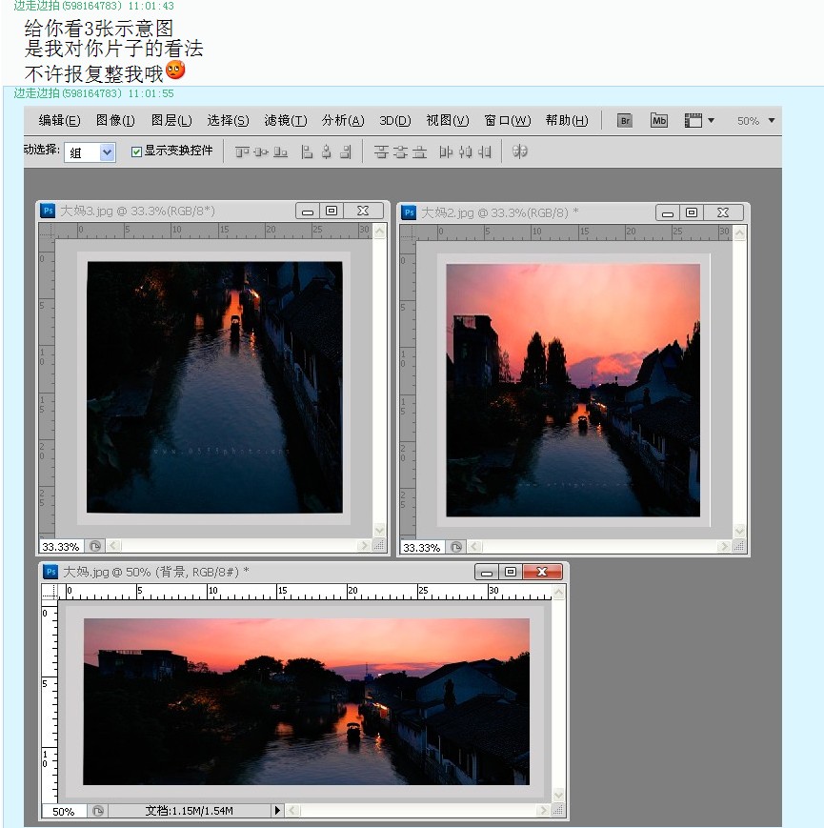This screenshot has height=828, width=824.
Task: Click the status bar icon in 大妈3.jpg window
Action: point(95,547)
